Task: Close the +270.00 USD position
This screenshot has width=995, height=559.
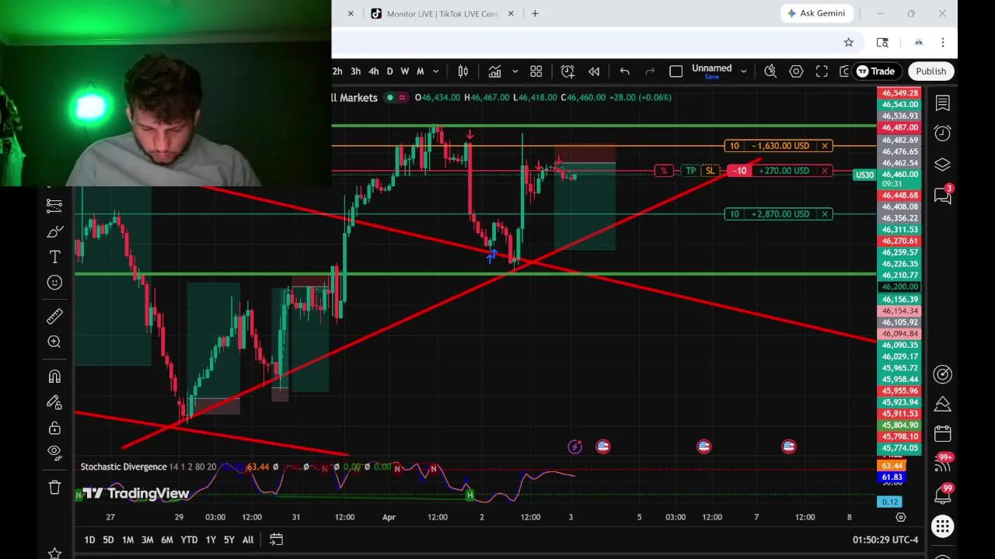Action: click(825, 171)
